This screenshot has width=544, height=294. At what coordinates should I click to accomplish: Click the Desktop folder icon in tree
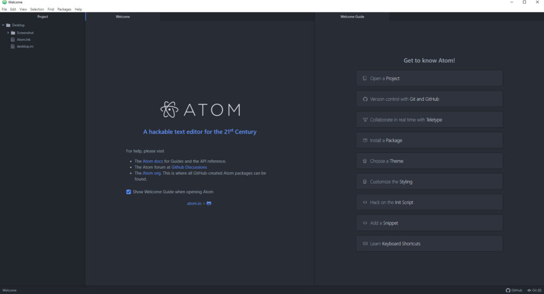click(8, 25)
